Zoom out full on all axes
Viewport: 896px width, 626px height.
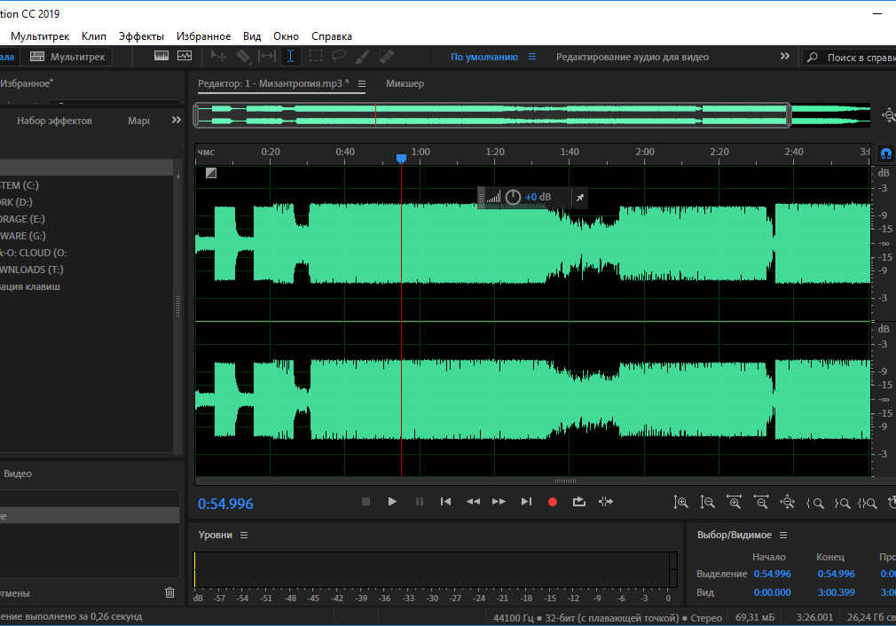click(788, 502)
